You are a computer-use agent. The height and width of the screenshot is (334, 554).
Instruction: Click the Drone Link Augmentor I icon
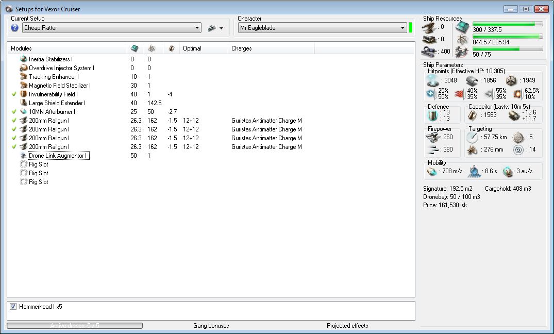(24, 156)
